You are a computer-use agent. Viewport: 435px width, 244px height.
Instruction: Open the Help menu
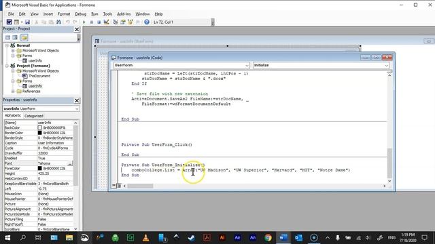(x=158, y=14)
